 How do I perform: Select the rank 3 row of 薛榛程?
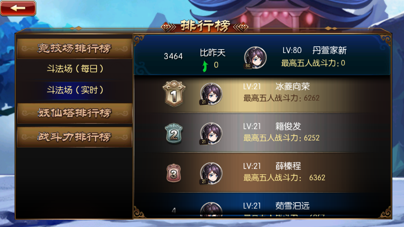(262, 173)
